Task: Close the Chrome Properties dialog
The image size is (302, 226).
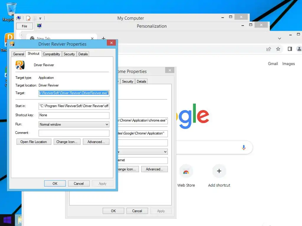Action: pyautogui.click(x=170, y=70)
